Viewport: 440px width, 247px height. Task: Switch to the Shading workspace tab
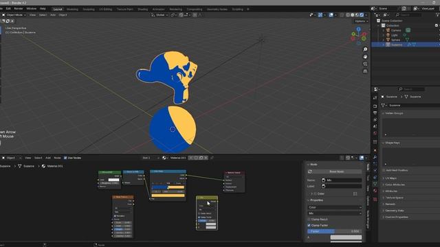pos(142,9)
